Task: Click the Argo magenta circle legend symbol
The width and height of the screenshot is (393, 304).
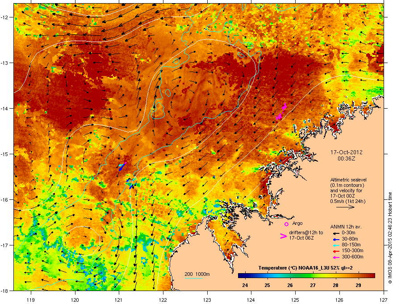Action: point(286,224)
